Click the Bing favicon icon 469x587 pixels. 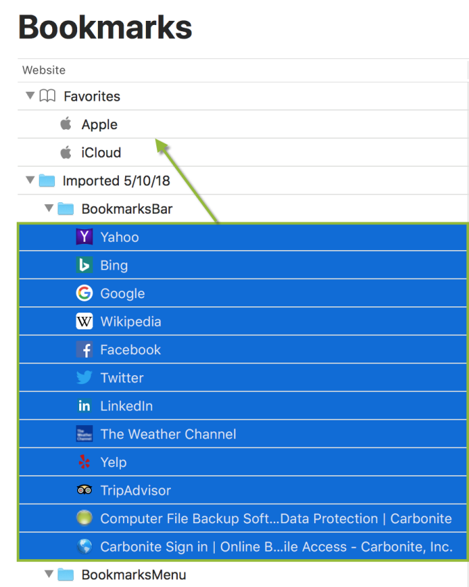[84, 265]
